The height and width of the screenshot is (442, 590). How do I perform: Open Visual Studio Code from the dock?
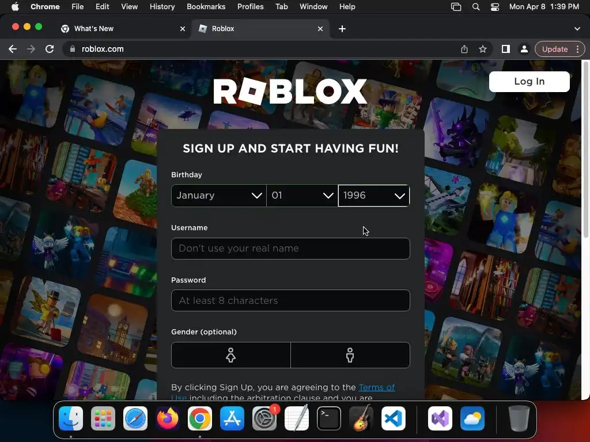click(394, 418)
